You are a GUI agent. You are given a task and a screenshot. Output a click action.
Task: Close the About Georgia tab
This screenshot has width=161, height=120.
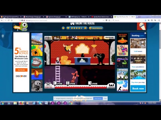point(43,17)
